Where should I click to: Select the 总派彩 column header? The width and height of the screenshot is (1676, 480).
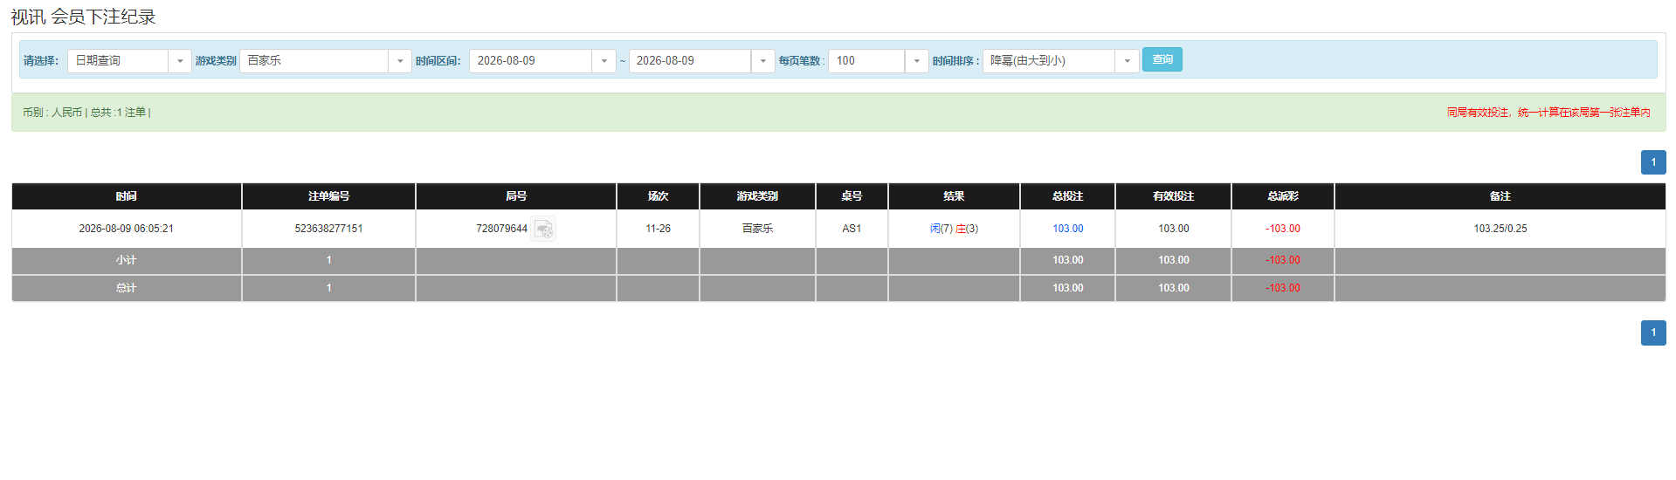[1282, 196]
